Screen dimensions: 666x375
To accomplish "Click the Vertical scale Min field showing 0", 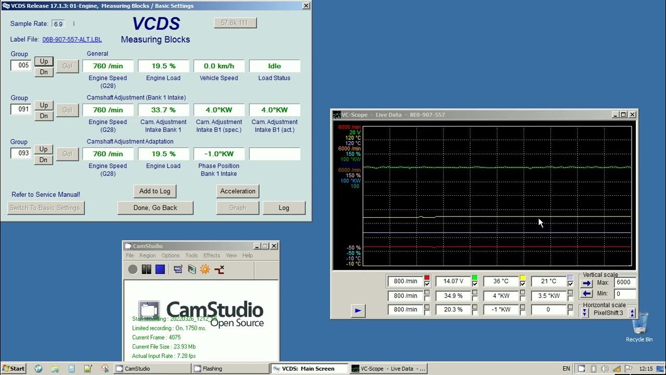I will coord(624,294).
